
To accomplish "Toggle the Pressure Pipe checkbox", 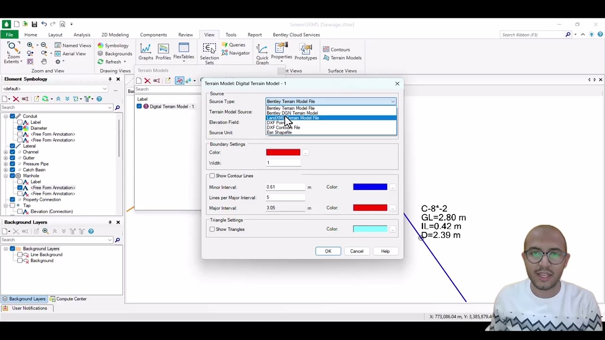I will click(12, 164).
